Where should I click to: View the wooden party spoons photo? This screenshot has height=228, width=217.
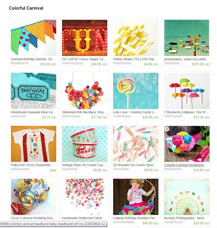[136, 144]
